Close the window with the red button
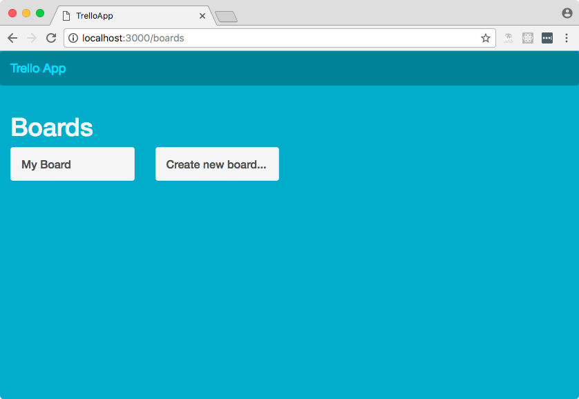 (12, 13)
